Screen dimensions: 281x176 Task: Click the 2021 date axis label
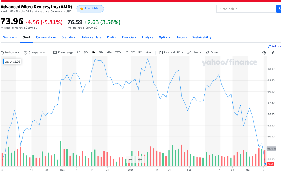131,170
